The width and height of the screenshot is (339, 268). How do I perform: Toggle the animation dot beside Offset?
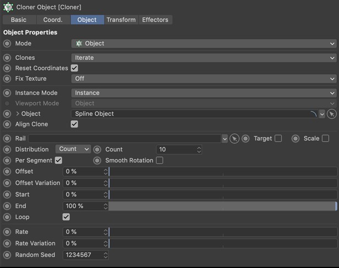(x=7, y=171)
